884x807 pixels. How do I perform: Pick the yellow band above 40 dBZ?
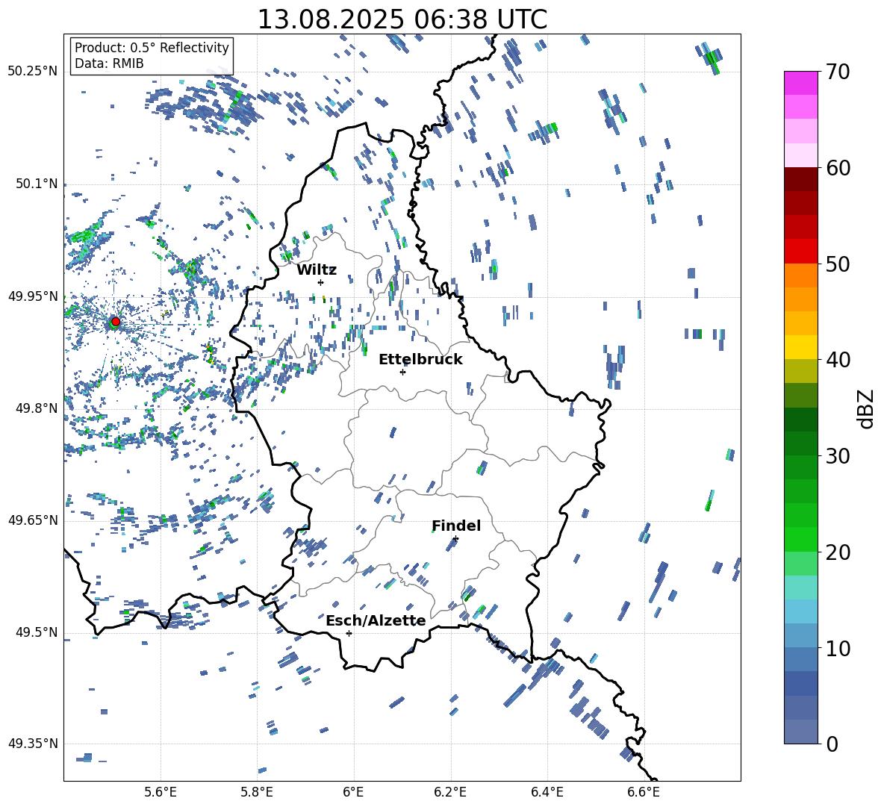(x=801, y=347)
